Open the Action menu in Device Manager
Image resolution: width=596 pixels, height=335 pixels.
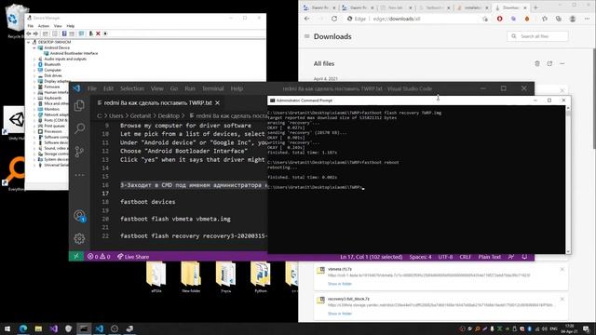click(44, 26)
